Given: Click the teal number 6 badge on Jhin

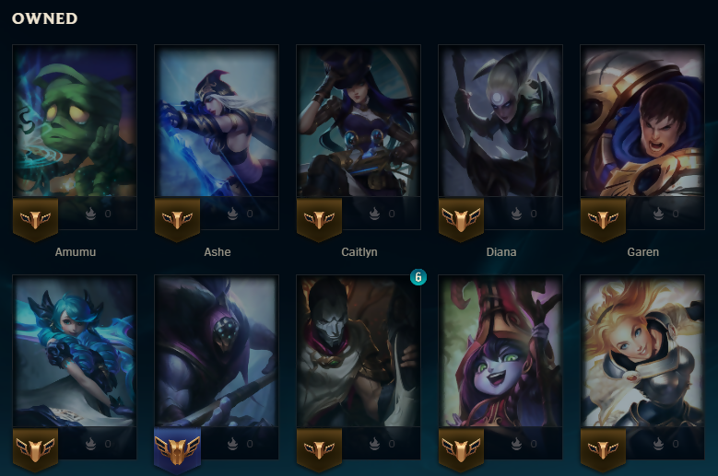Looking at the screenshot, I should pos(418,277).
